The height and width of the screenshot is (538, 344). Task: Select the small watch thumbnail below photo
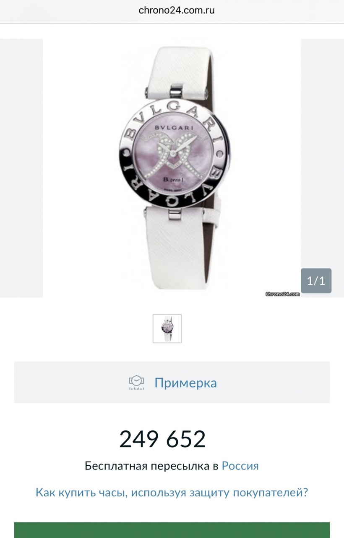click(x=167, y=328)
